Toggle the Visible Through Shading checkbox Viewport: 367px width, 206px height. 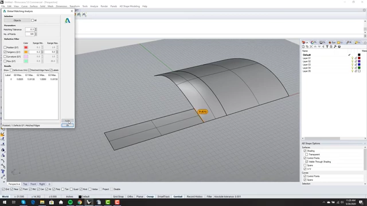pos(306,161)
